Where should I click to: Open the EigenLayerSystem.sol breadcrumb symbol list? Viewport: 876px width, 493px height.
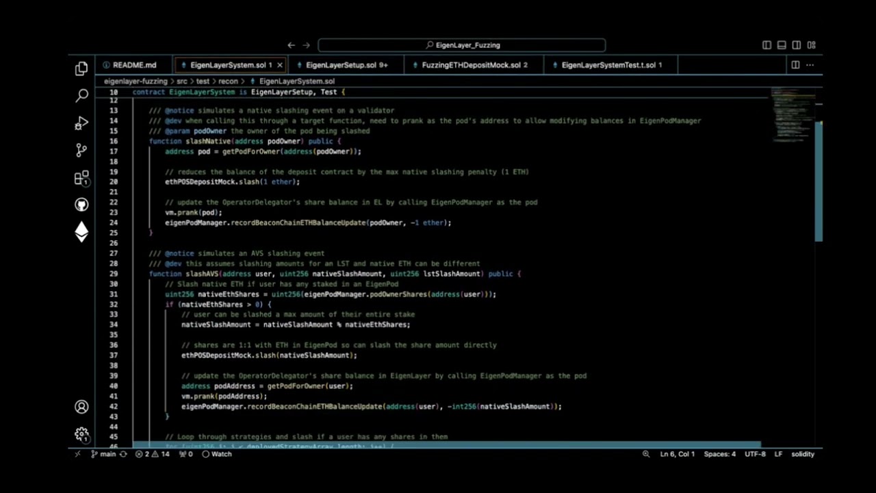(x=296, y=81)
